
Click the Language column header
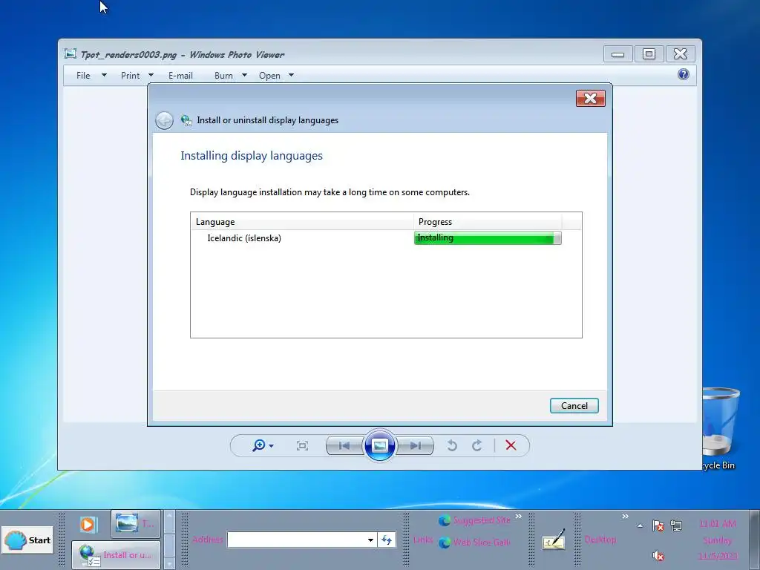[x=302, y=221]
